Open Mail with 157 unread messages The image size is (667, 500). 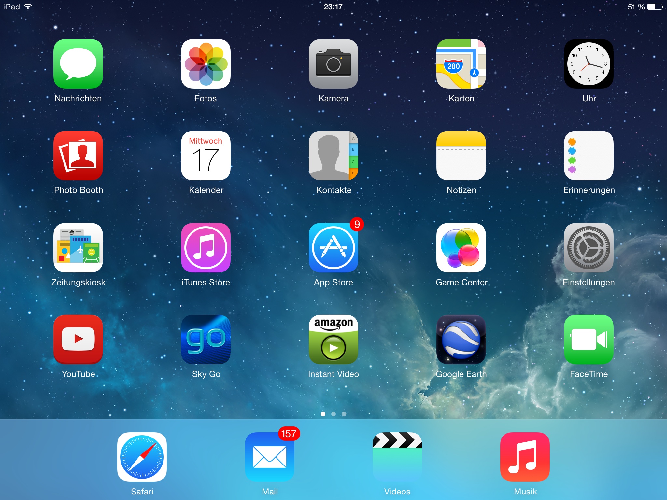tap(270, 457)
